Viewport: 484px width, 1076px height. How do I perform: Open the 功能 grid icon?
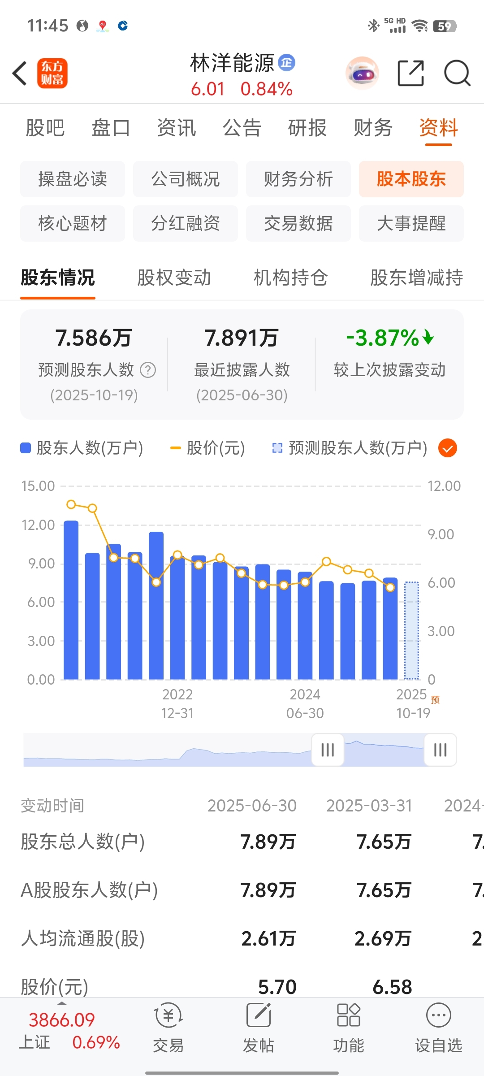[349, 1015]
